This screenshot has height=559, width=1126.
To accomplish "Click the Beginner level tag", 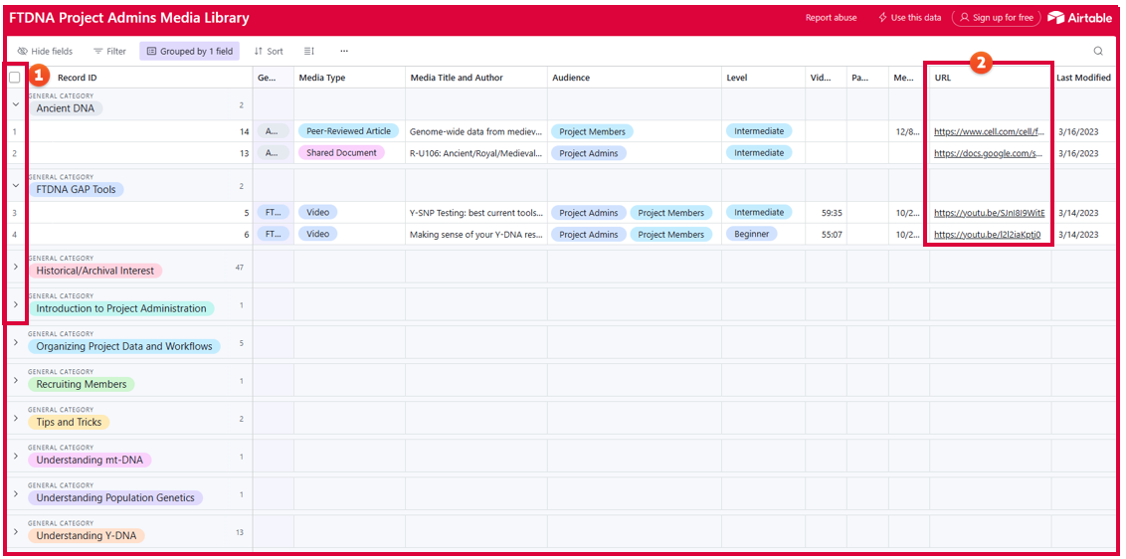I will [751, 234].
